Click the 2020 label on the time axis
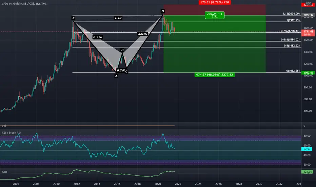 pos(158,184)
